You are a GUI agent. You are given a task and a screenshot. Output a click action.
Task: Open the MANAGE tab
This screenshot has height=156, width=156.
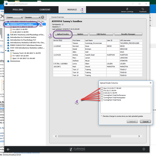[72, 10]
